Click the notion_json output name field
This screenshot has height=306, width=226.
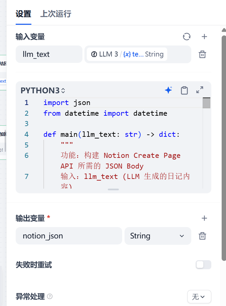tap(69, 236)
